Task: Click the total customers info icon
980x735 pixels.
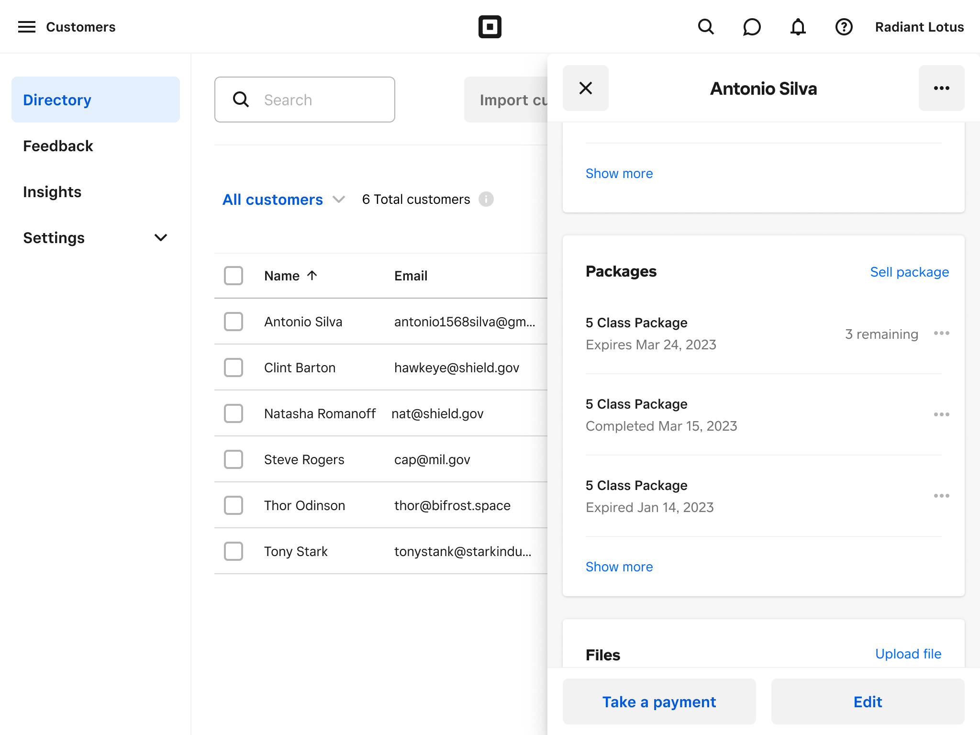Action: click(486, 199)
